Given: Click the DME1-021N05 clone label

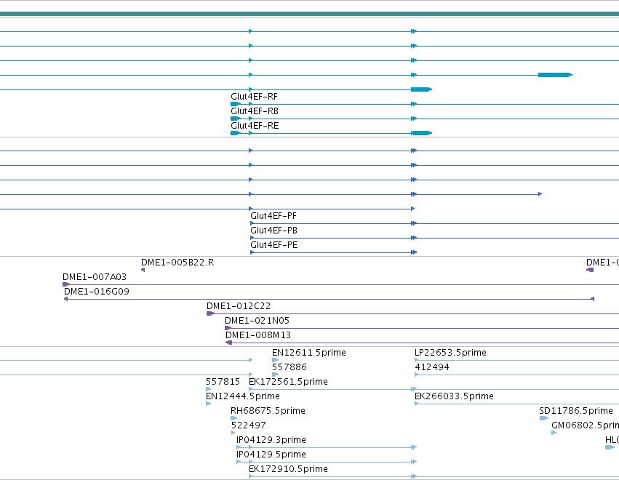Looking at the screenshot, I should pyautogui.click(x=257, y=321).
